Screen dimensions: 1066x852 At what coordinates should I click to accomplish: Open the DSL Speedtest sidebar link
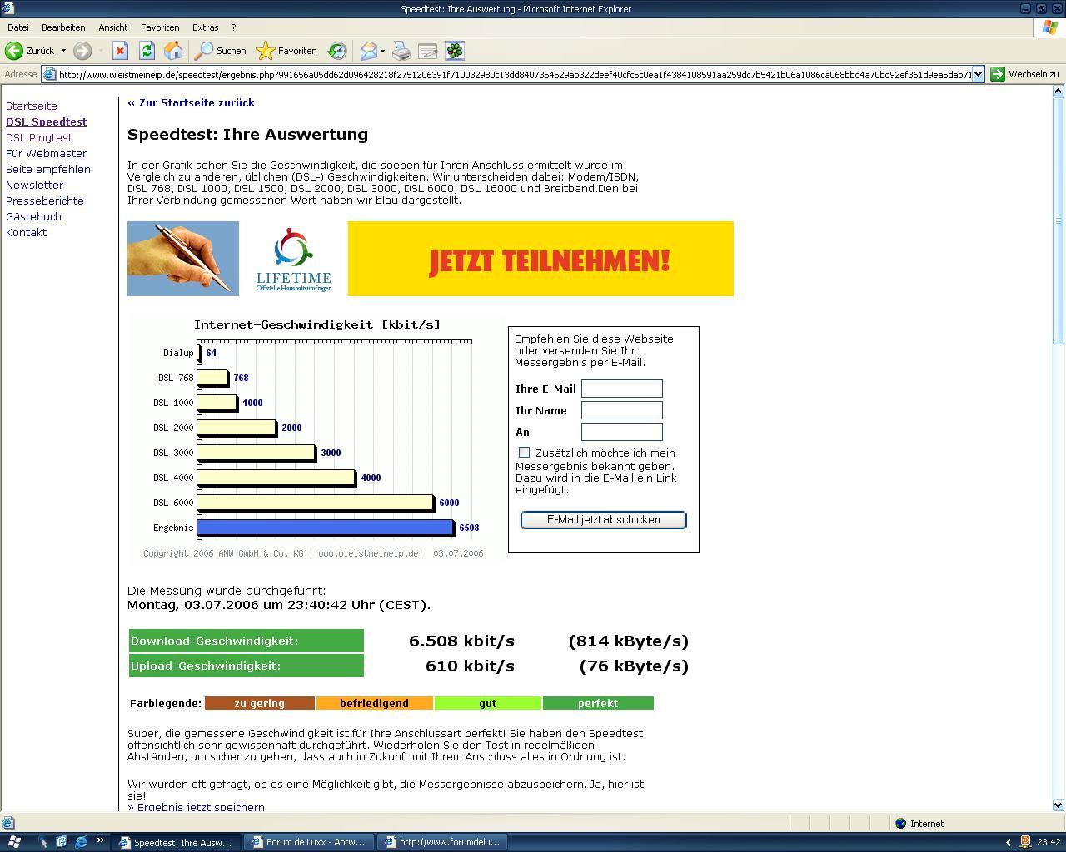tap(46, 122)
